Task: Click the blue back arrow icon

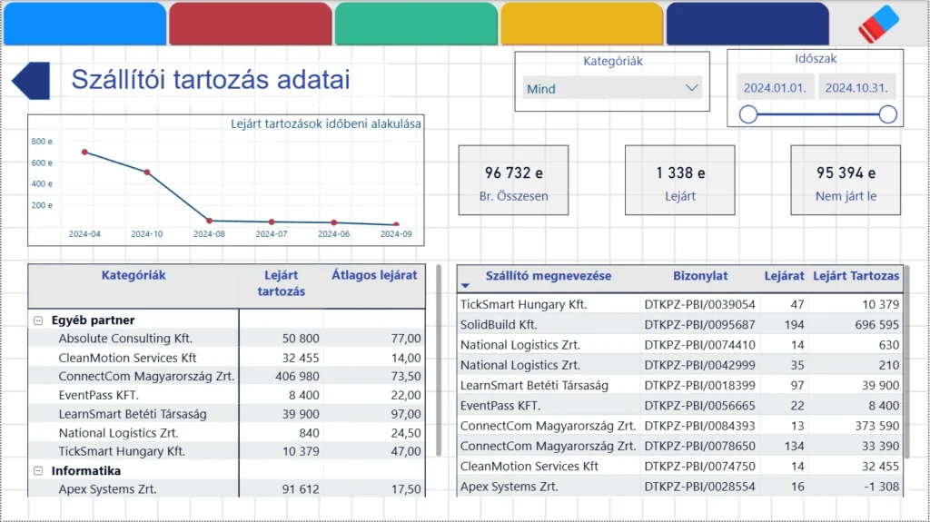Action: point(31,81)
